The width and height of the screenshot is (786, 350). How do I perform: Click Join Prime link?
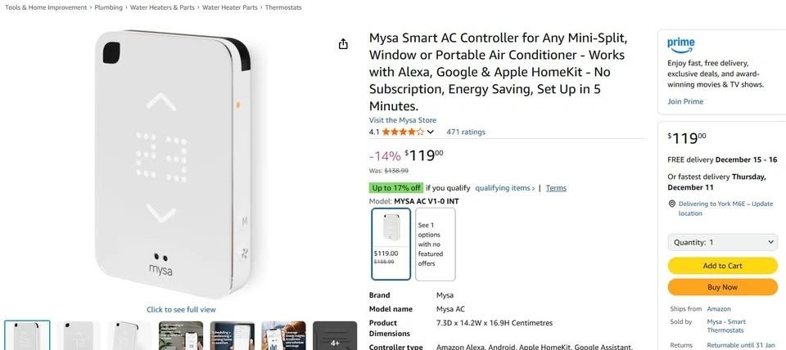click(685, 101)
